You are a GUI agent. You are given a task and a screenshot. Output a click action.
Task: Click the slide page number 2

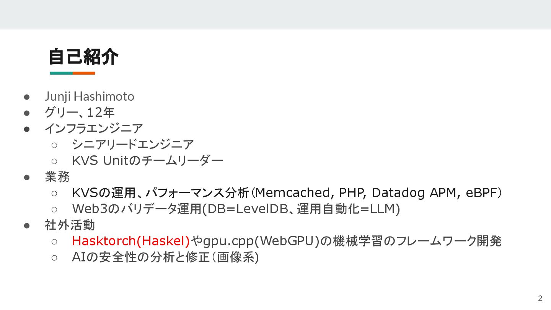coord(540,299)
